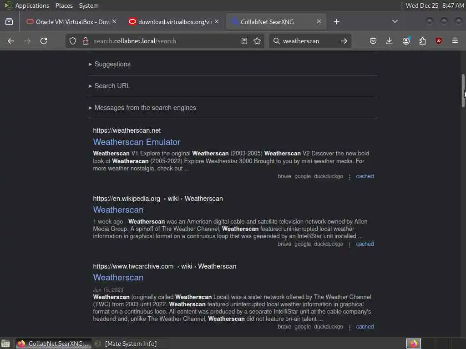Click the https://weatherscan.net URL text
The image size is (466, 349).
pyautogui.click(x=127, y=130)
